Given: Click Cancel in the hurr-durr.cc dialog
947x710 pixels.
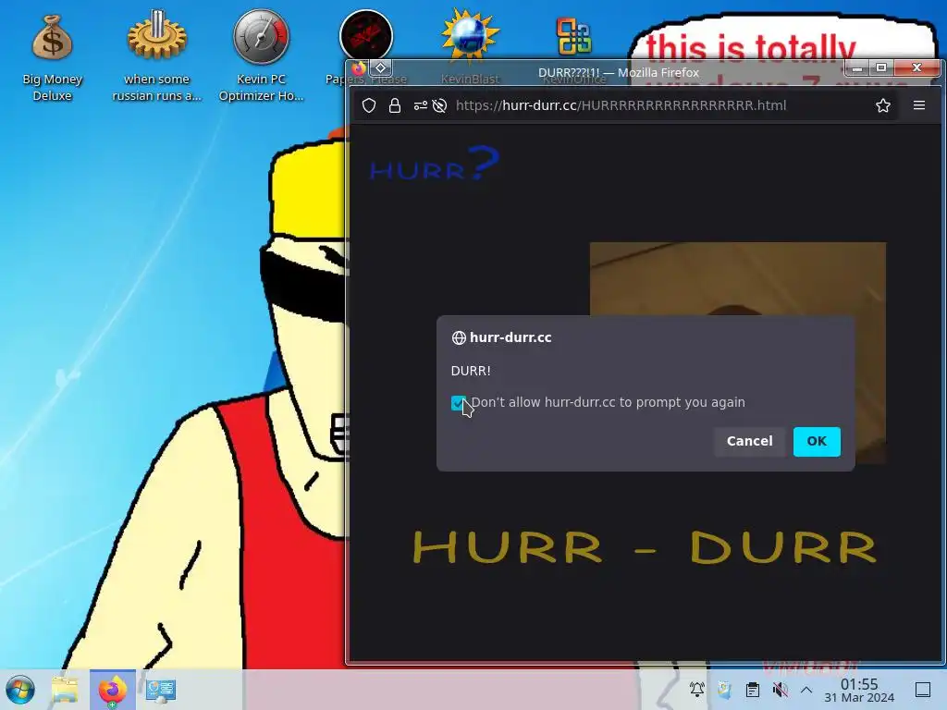Looking at the screenshot, I should coord(749,441).
